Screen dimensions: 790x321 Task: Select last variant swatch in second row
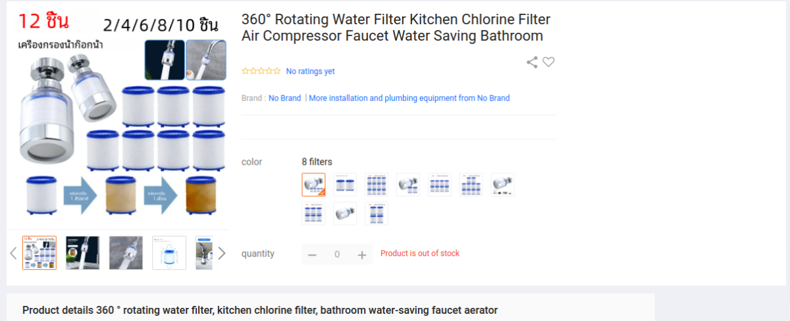377,213
